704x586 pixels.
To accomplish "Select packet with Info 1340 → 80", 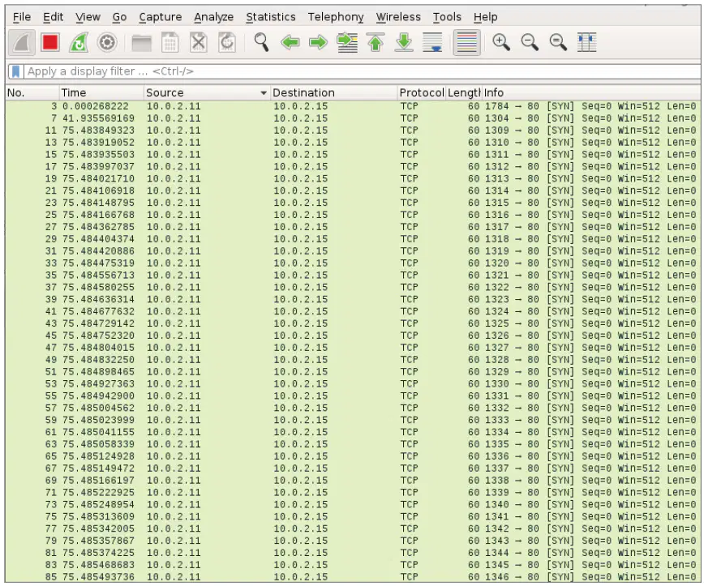I will [x=353, y=505].
